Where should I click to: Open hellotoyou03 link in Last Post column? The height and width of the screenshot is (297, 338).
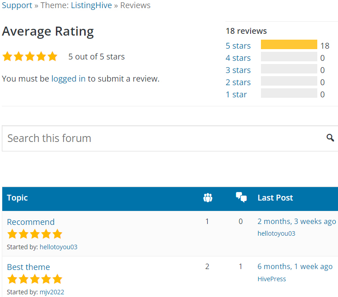[276, 233]
